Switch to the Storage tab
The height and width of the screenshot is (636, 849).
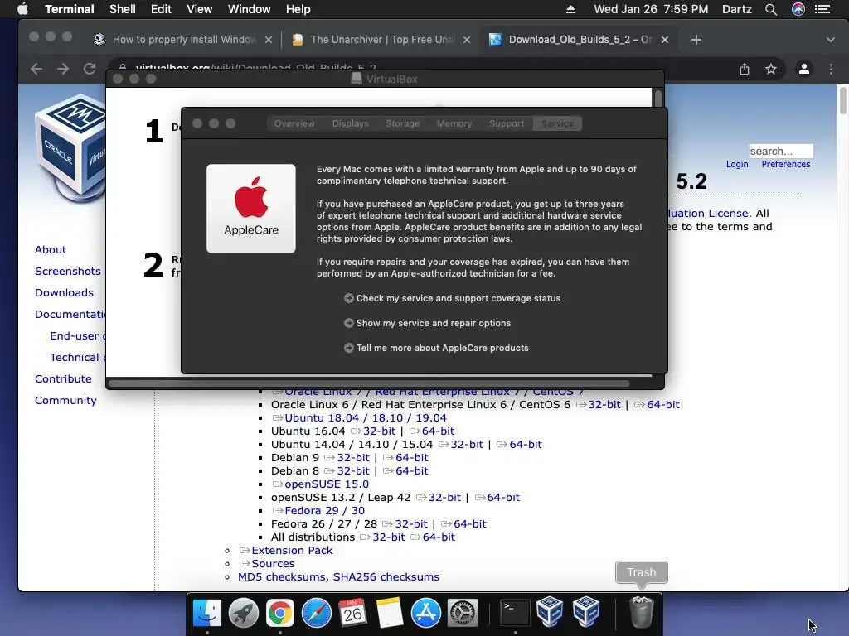[402, 123]
